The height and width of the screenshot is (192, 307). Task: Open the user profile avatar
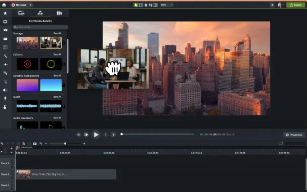point(280,5)
